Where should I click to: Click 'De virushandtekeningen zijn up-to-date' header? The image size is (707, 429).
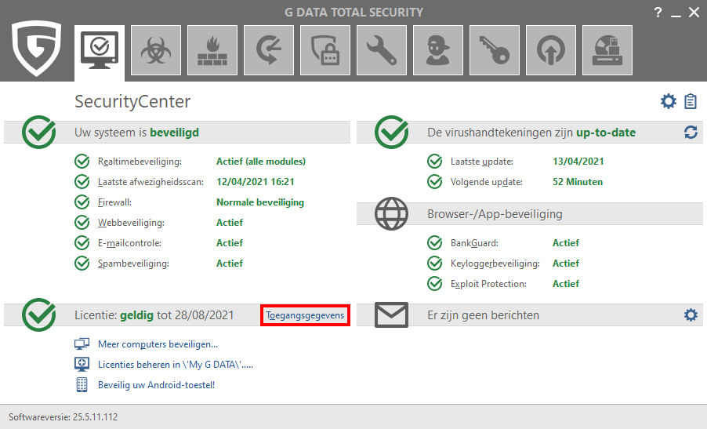pos(531,133)
